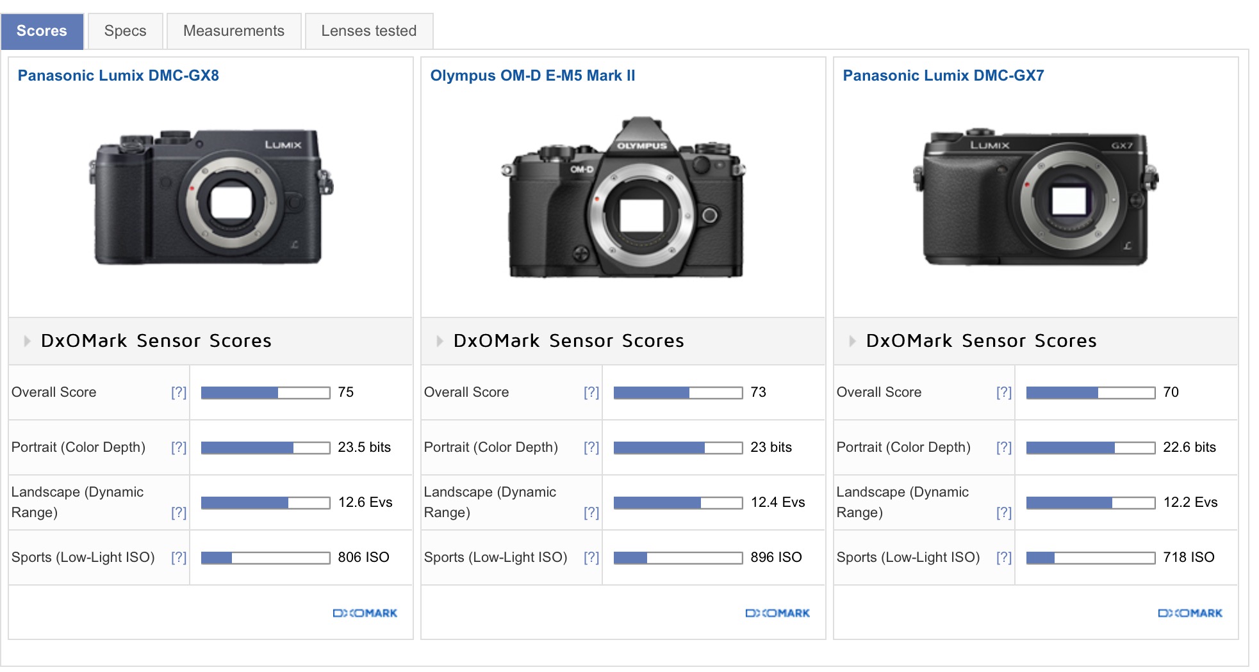
Task: Click DxOMark logo under GX7 scores
Action: 1190,613
